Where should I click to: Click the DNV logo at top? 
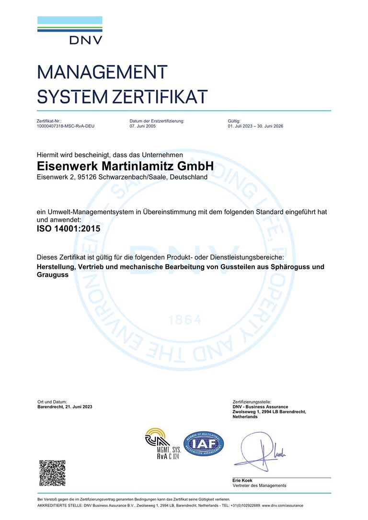tap(69, 30)
